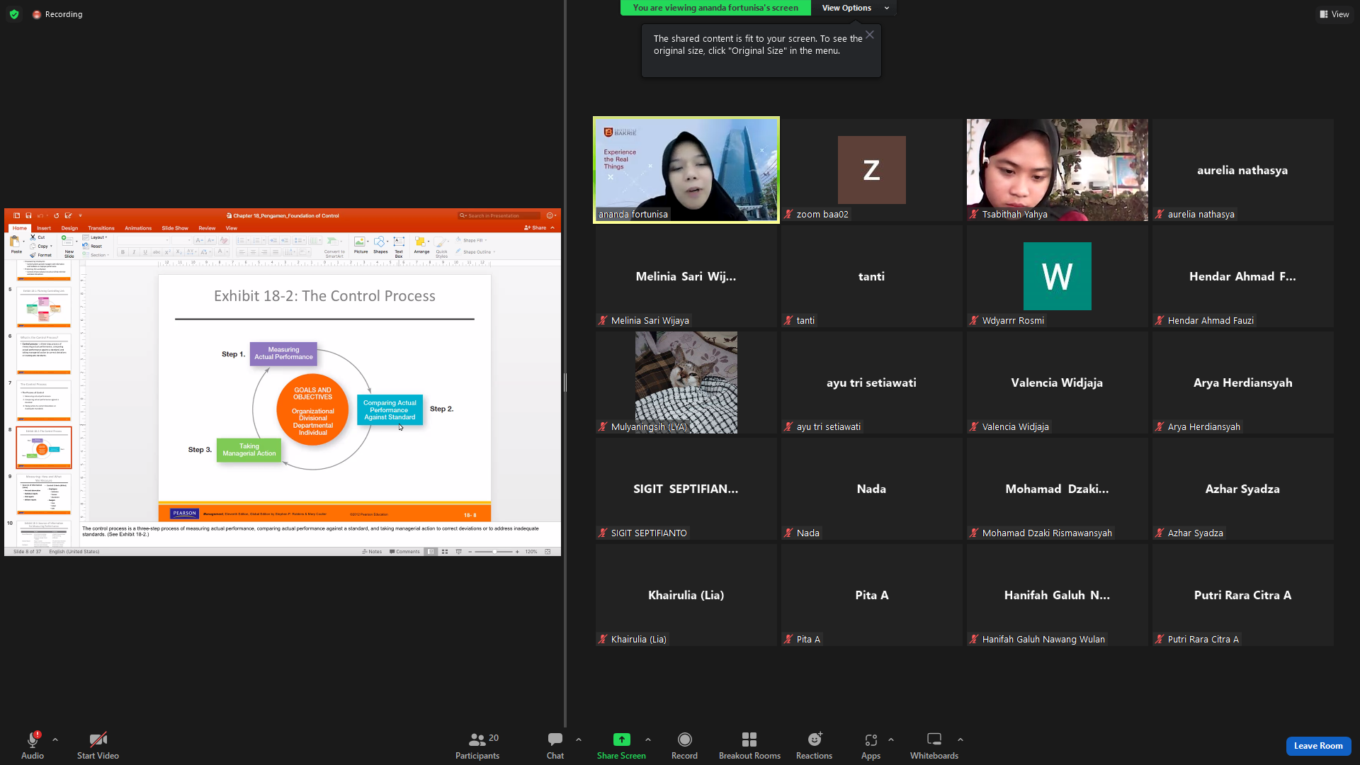Screen dimensions: 1360x765
Task: Open the Zoom Chat panel
Action: click(x=555, y=745)
